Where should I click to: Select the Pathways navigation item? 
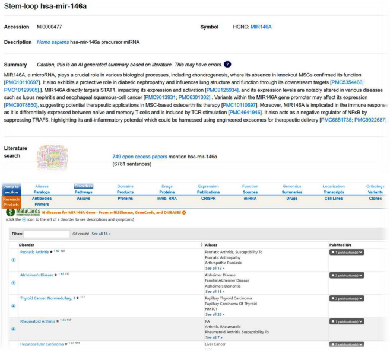click(84, 192)
